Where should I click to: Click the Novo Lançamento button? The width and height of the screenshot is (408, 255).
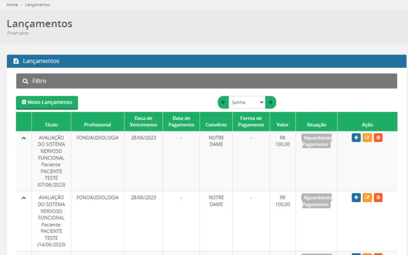[47, 102]
